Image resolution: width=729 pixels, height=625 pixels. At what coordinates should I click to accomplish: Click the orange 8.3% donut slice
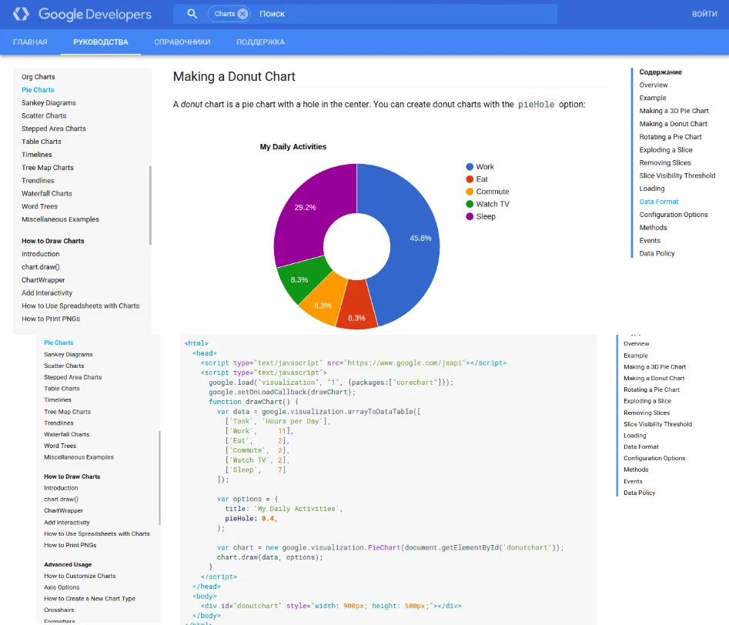324,303
